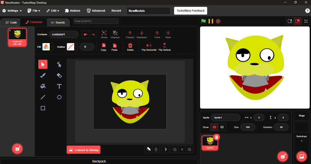Select the Line tool
Screen dimensions: 311x164
point(43,97)
